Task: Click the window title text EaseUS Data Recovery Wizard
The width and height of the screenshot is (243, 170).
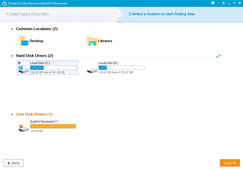Action: click(x=38, y=4)
